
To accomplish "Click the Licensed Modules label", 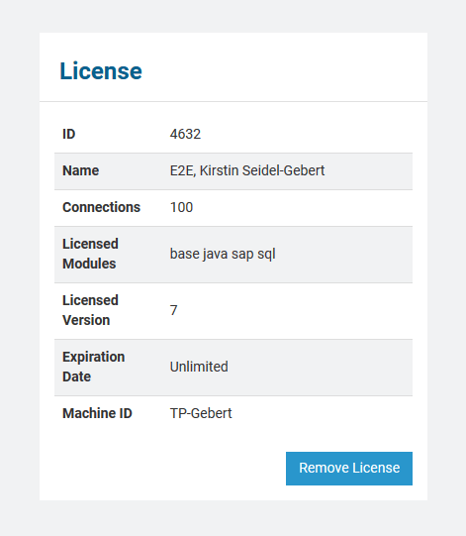I will [90, 254].
